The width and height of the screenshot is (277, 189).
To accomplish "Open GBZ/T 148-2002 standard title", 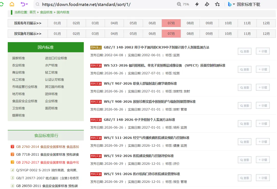I will coord(156,48).
